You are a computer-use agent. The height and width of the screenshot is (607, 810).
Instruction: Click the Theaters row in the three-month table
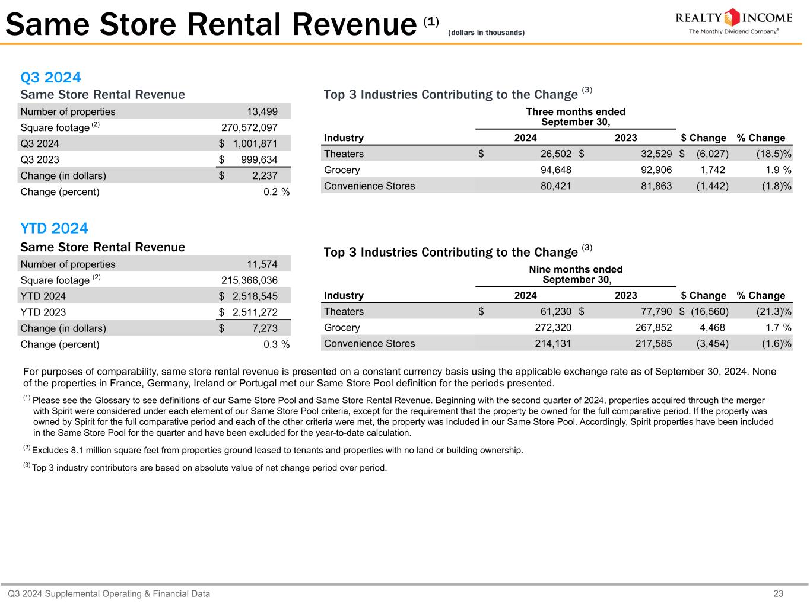tap(344, 154)
